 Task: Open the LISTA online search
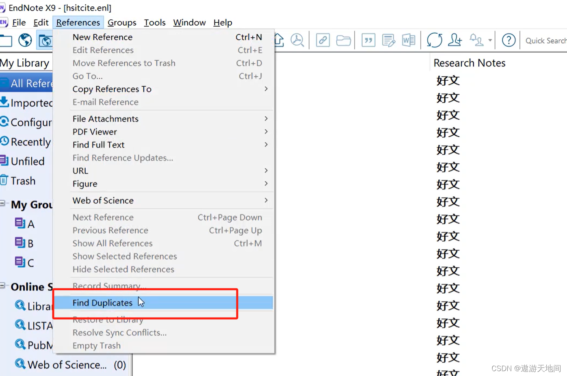(x=34, y=325)
